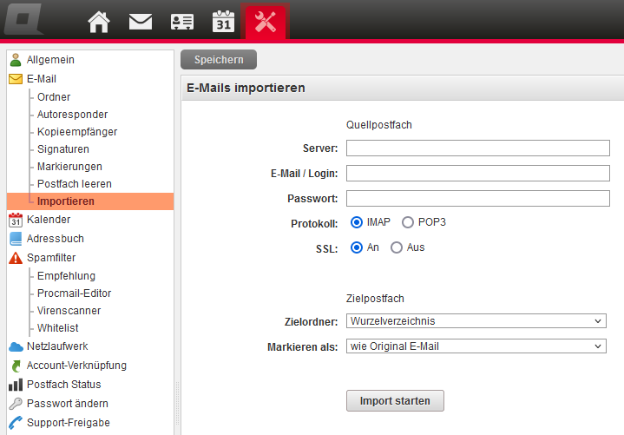Turn SSL off with the Aus option
Screen dimensions: 624x435
[397, 247]
